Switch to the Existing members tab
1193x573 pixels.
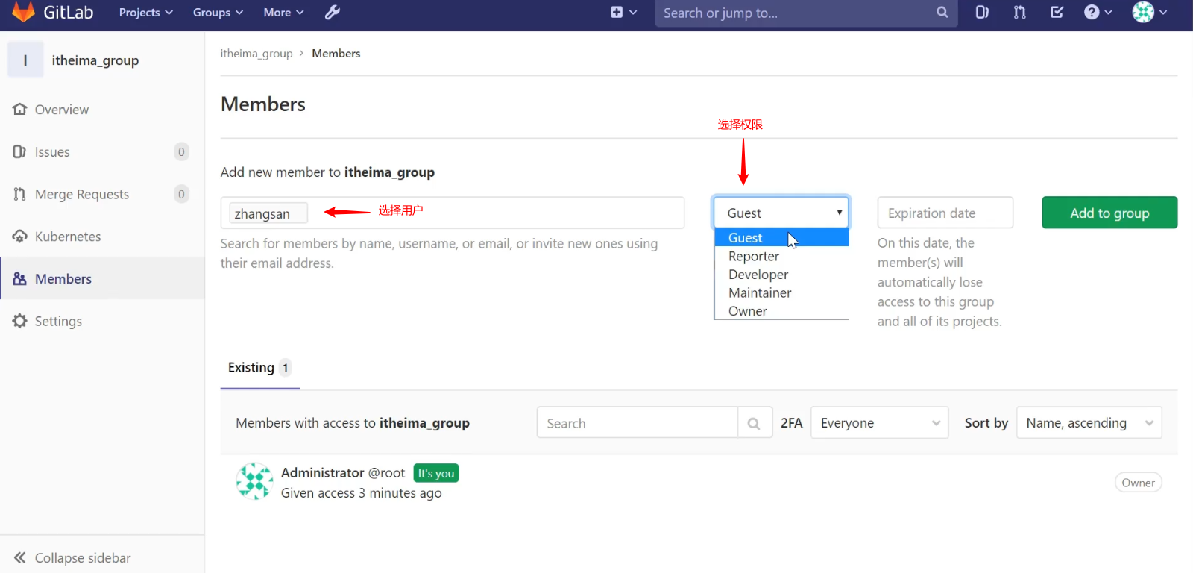coord(259,368)
